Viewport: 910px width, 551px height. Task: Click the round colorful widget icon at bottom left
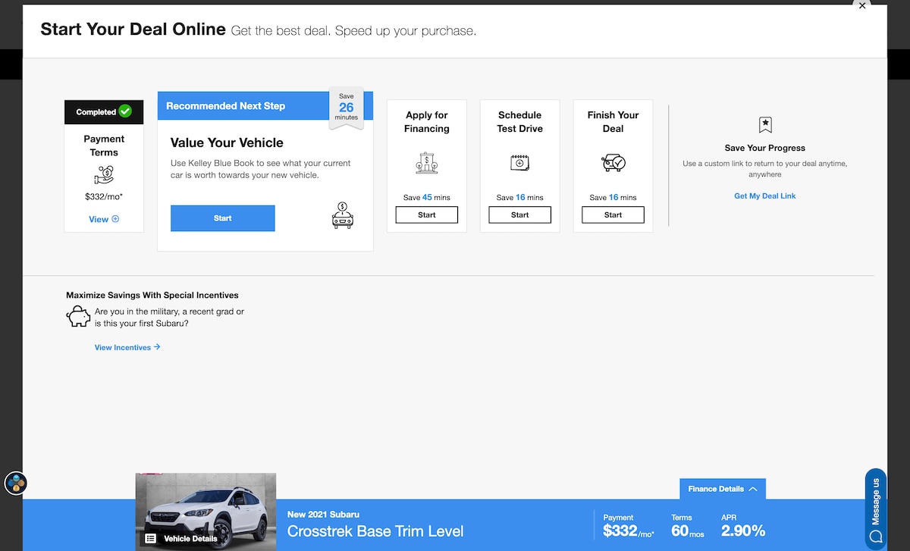pos(16,483)
